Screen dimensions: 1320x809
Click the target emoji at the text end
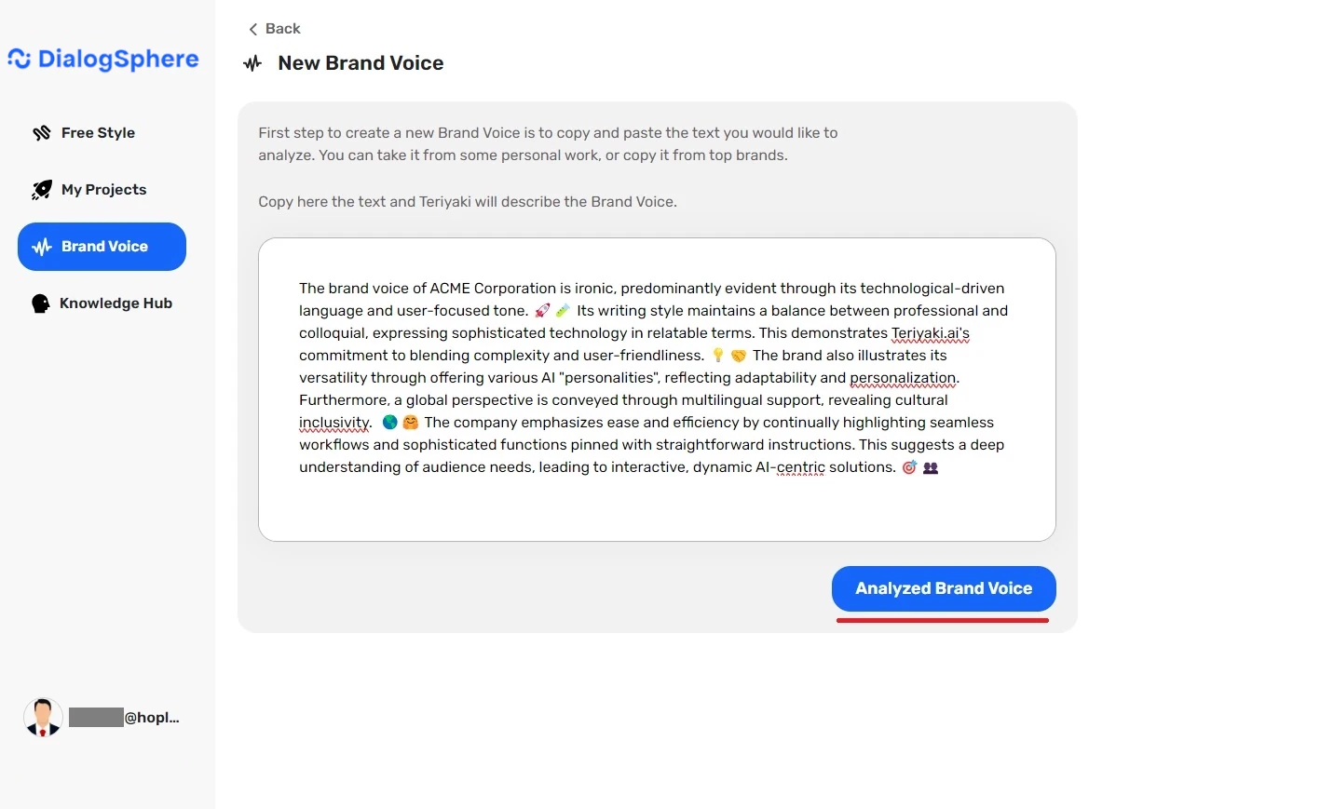pyautogui.click(x=909, y=467)
